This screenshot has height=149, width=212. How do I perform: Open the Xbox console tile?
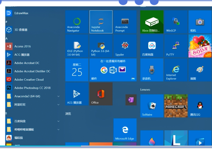pos(152,22)
